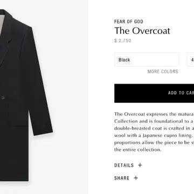This screenshot has width=194, height=194.
Task: Click the plus icon beside SHARE
Action: pyautogui.click(x=136, y=178)
